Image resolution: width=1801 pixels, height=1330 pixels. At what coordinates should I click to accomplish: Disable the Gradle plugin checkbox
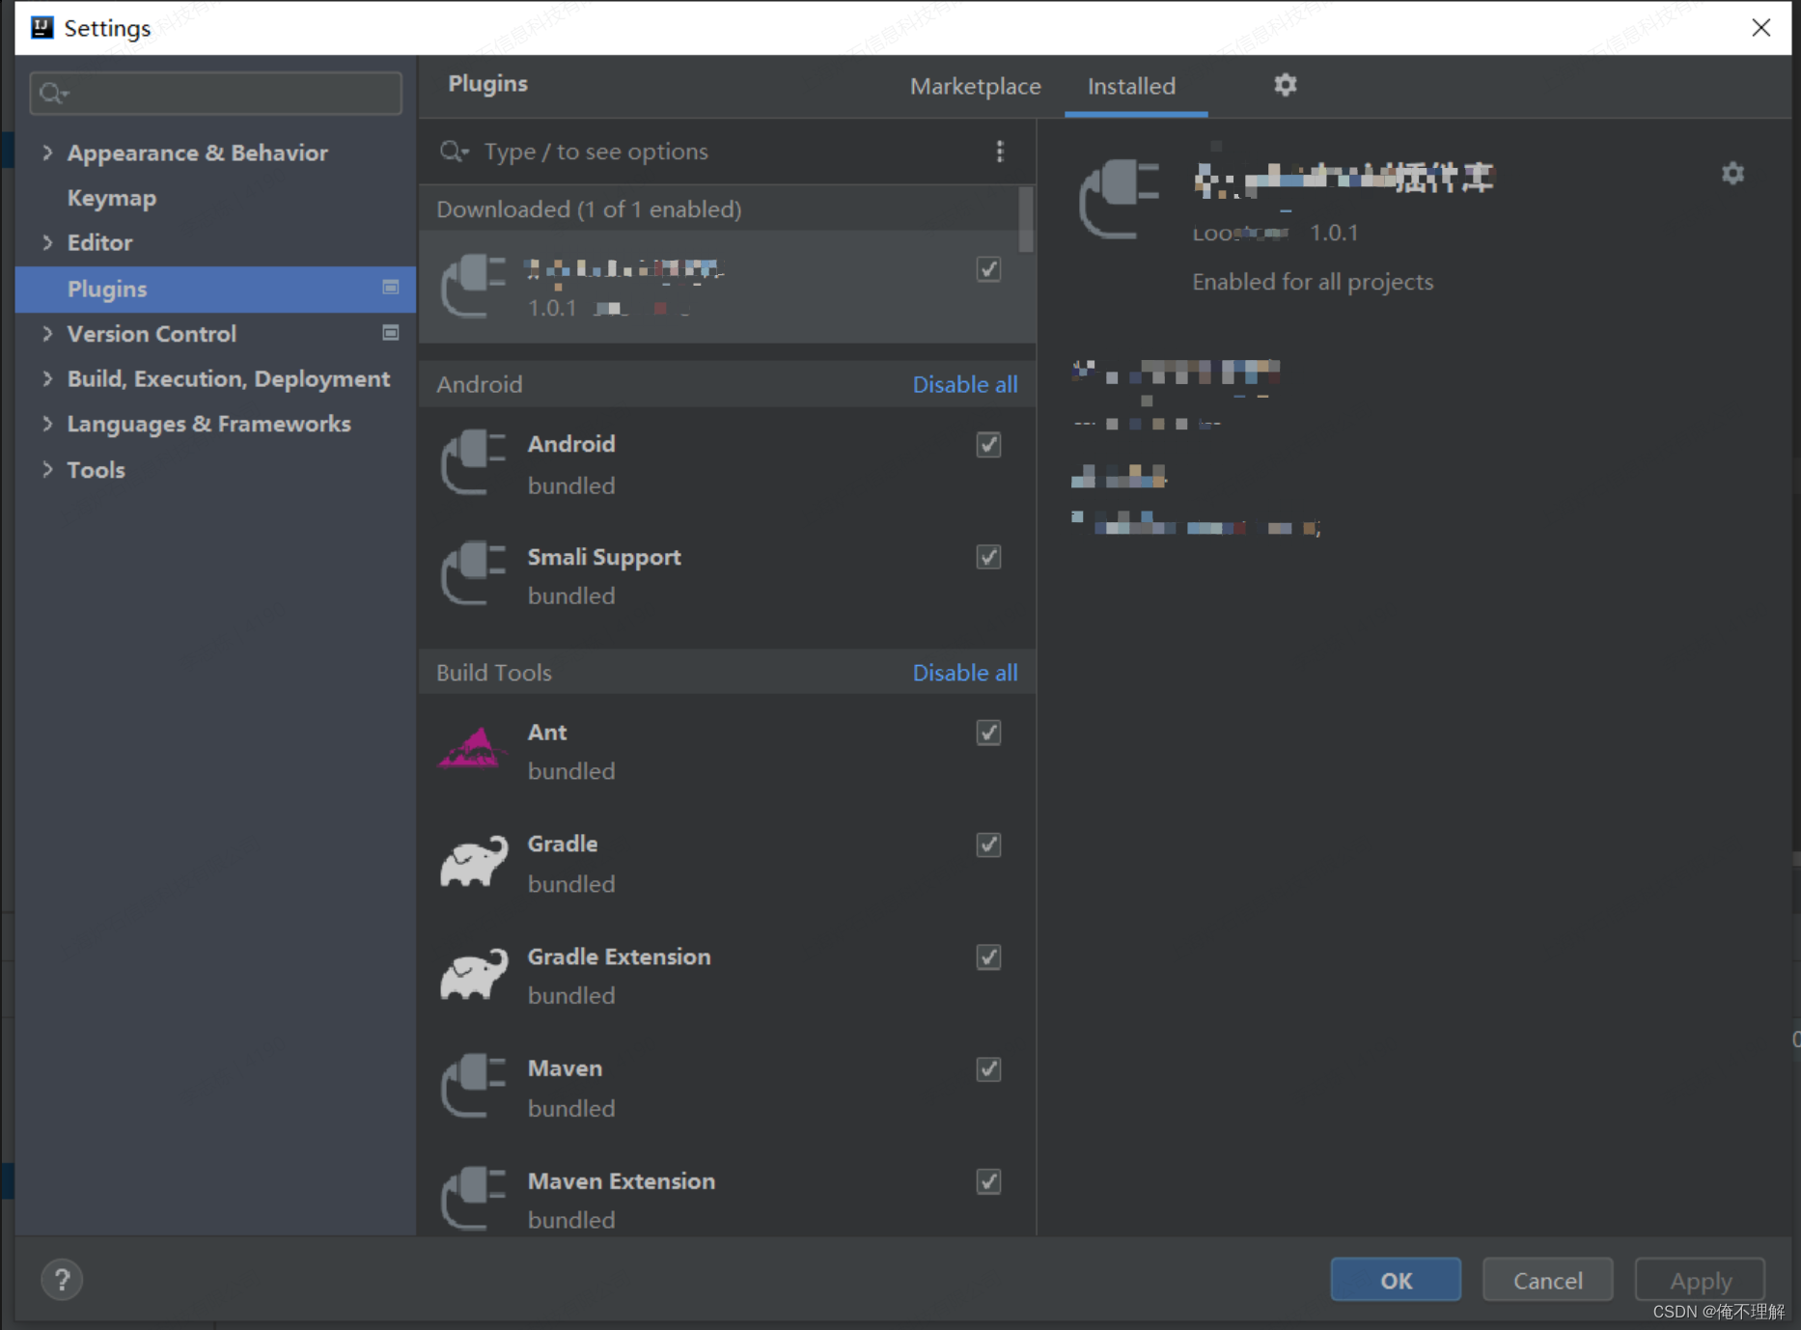click(988, 845)
